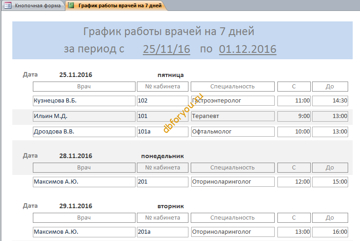Click the weekday label понедельник
360x241 pixels.
162,156
